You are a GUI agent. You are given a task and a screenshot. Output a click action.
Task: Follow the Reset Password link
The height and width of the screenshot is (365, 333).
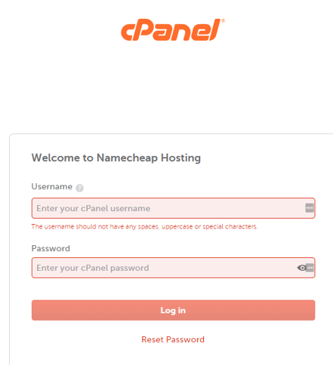coord(173,339)
